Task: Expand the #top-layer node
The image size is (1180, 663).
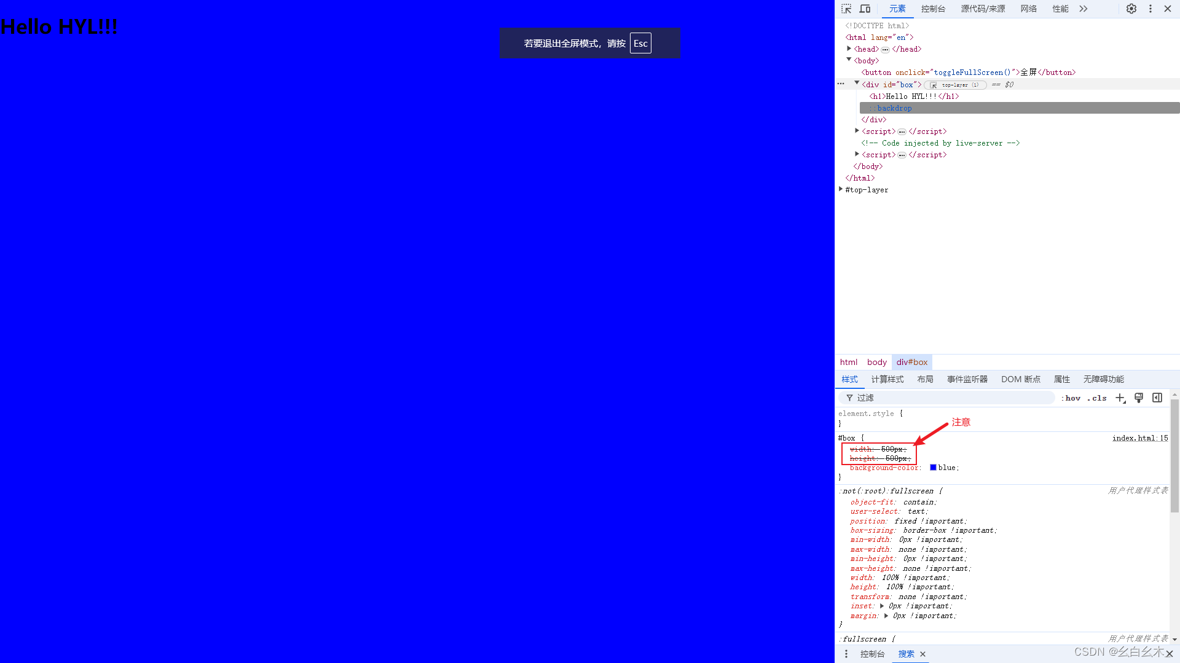Action: 841,189
